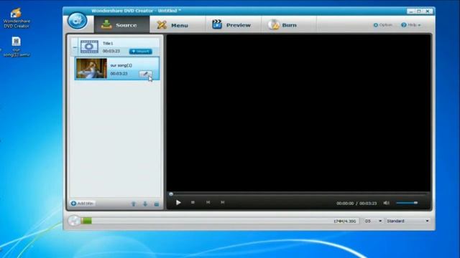
Task: Delete selected item with trash icon
Action: 157,204
